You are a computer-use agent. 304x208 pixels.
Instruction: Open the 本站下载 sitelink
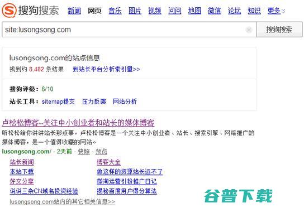22,172
